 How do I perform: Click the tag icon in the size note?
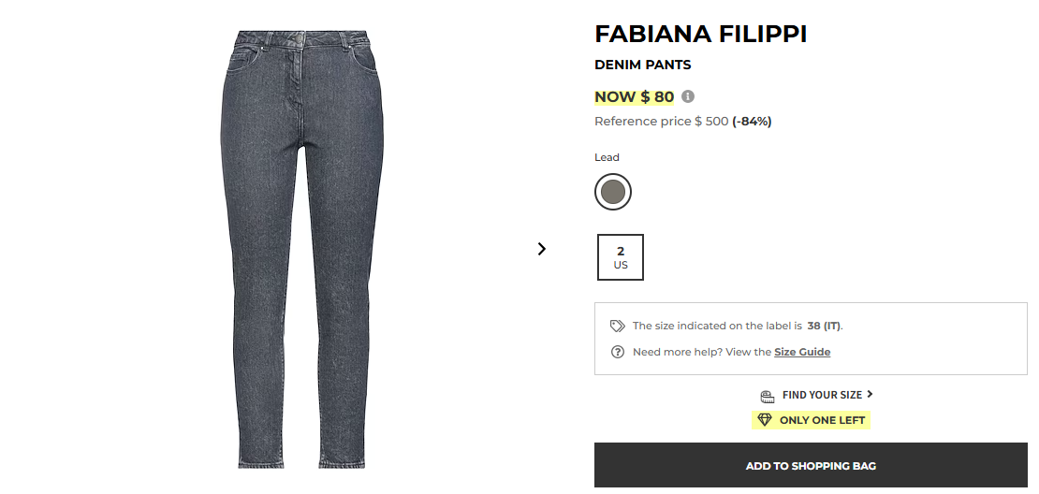(x=617, y=326)
